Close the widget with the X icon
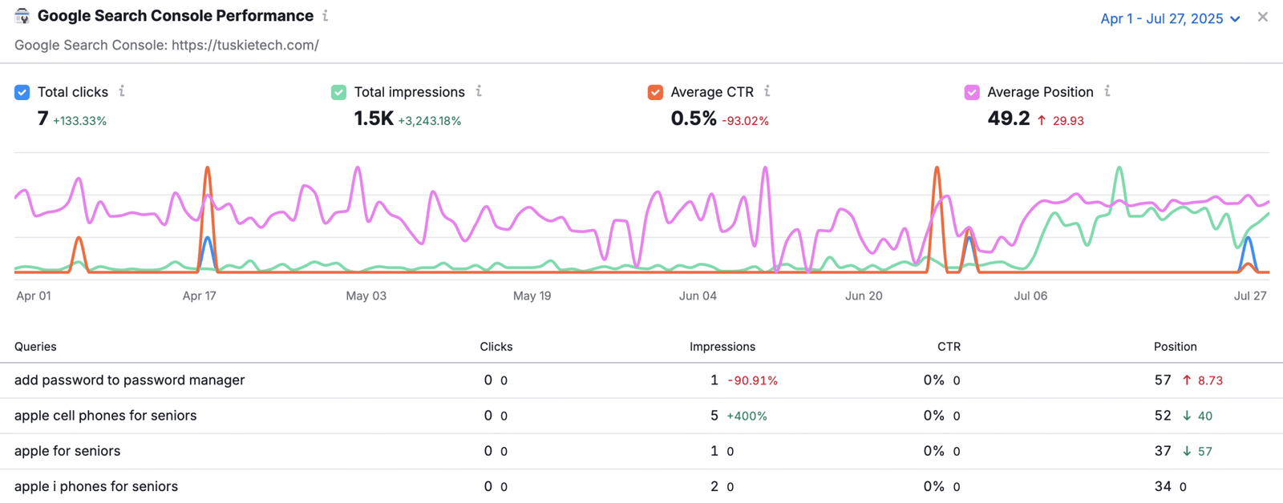Viewport: 1283px width, 503px height. coord(1263,17)
